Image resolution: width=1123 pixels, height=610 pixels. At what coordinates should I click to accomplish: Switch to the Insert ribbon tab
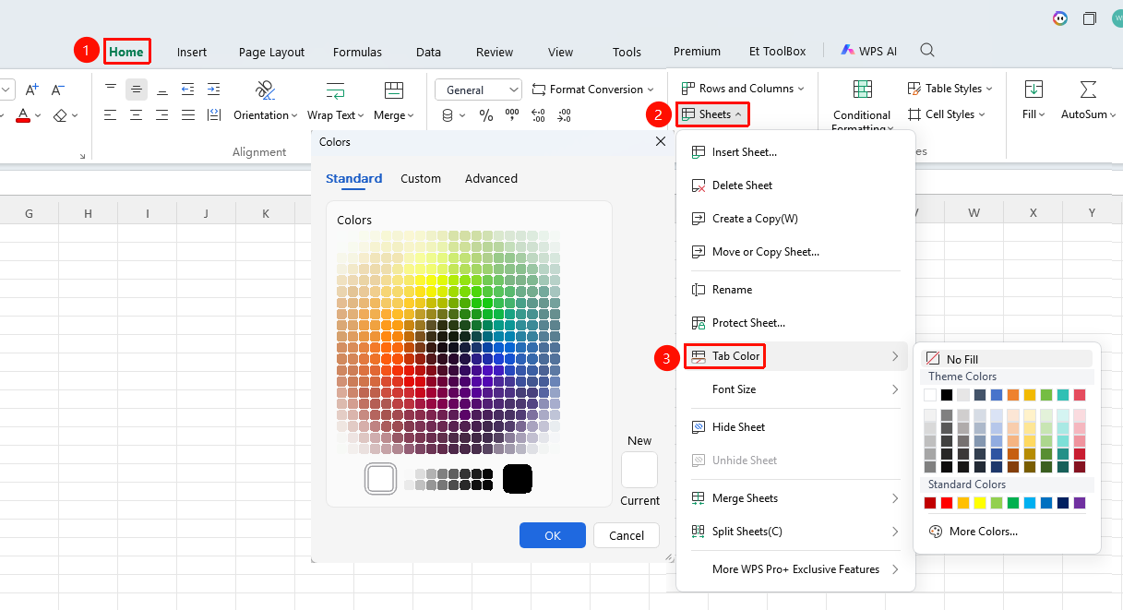[x=192, y=52]
